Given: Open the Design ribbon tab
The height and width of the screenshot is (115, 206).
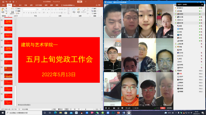Looking at the screenshot, I should pyautogui.click(x=20, y=5).
